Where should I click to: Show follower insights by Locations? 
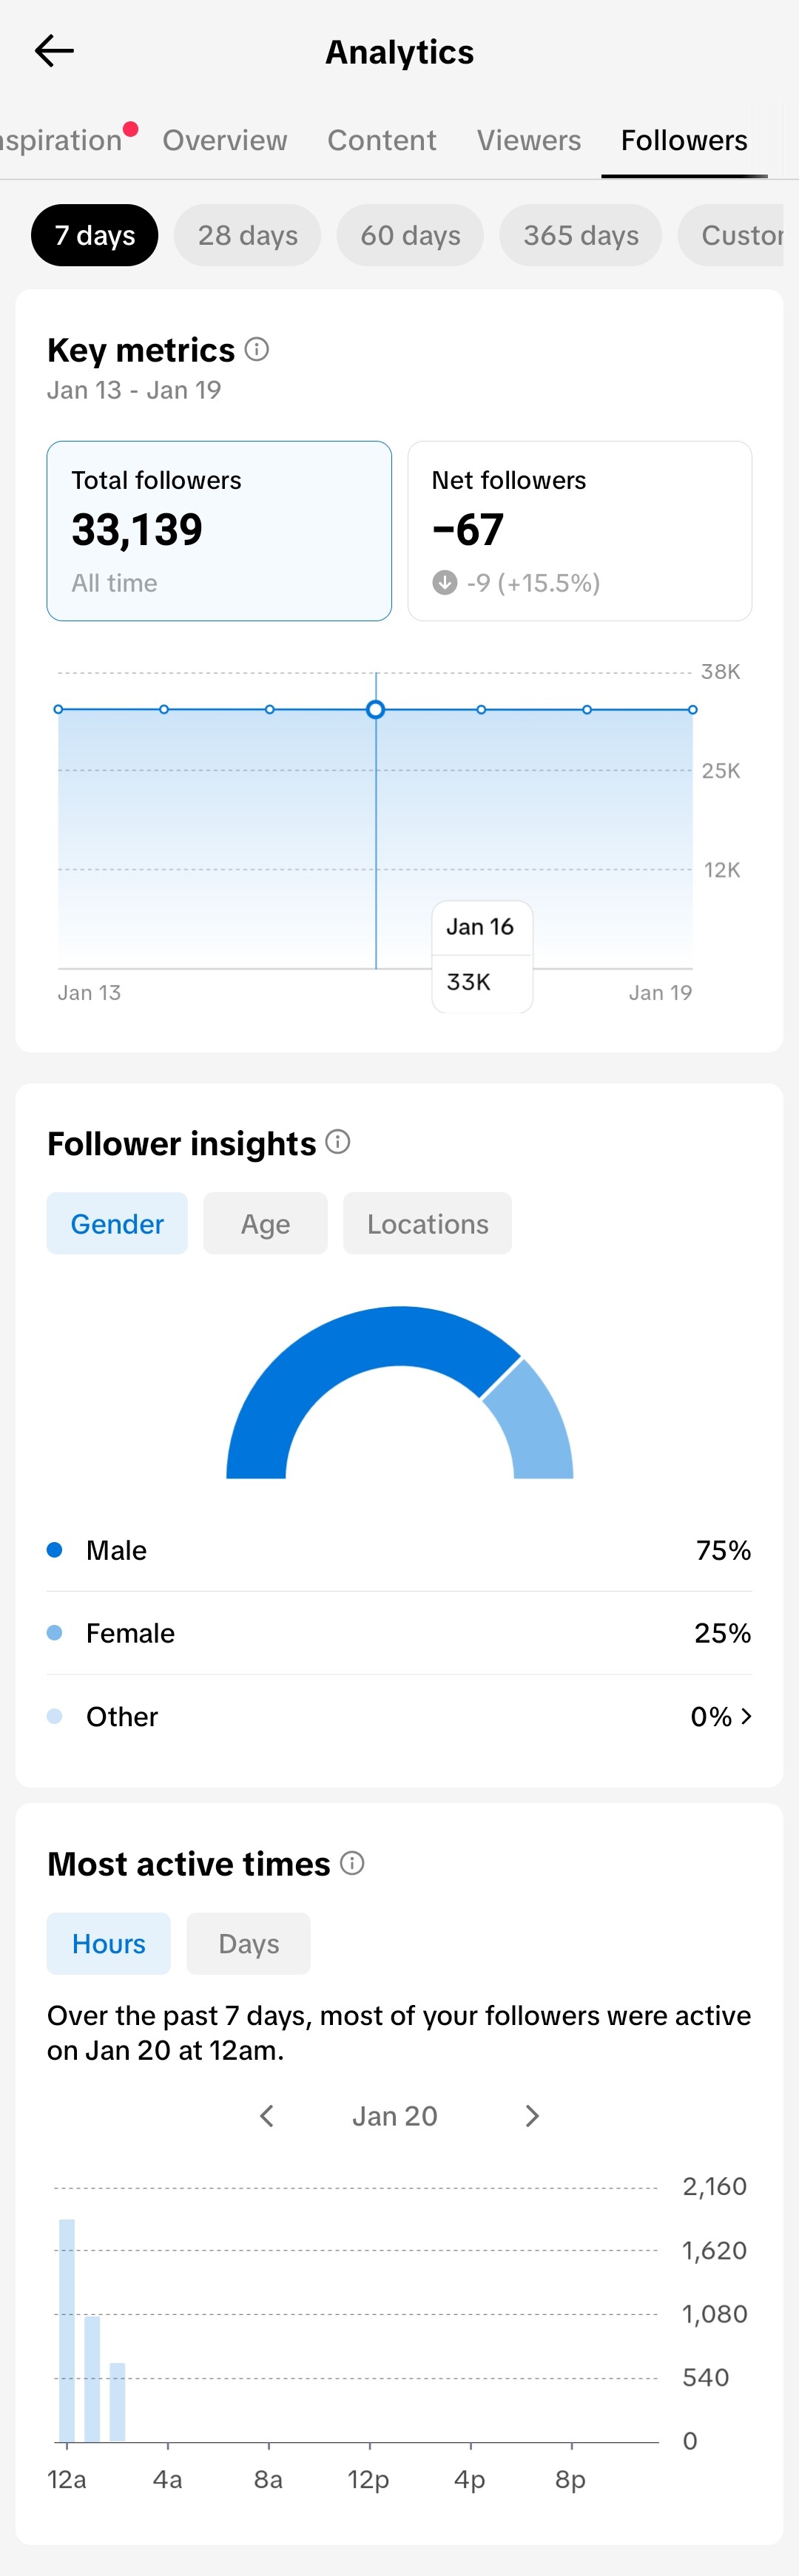427,1223
